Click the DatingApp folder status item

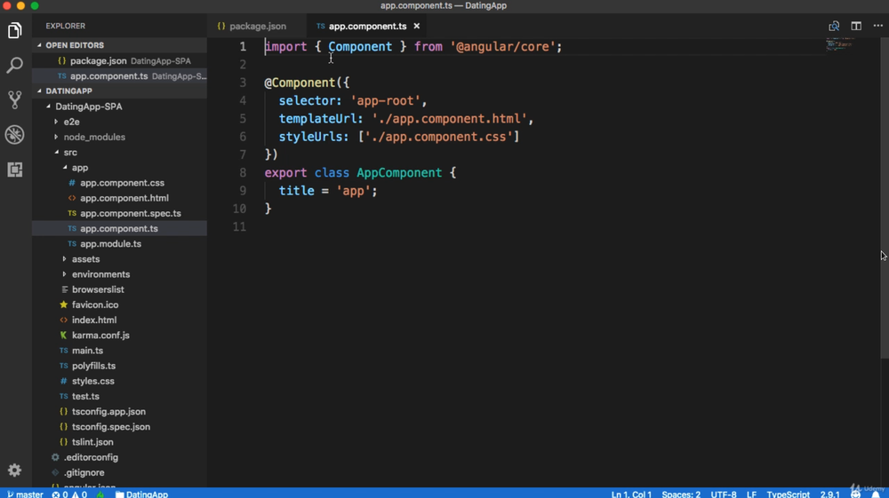click(x=141, y=494)
